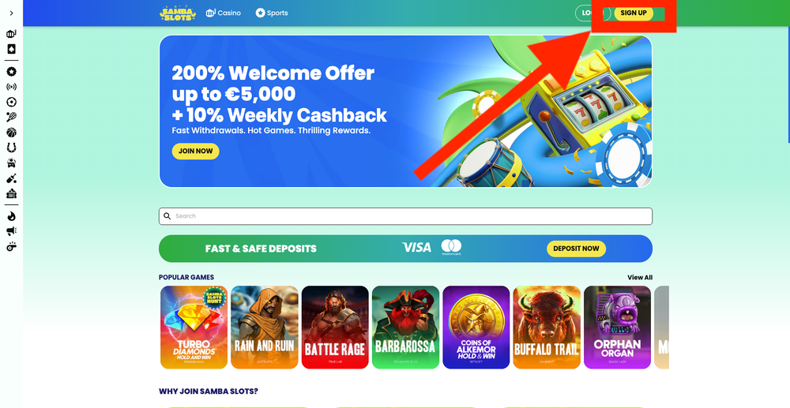Open the megaphone promotions icon
Screen dimensions: 790x408
point(11,231)
